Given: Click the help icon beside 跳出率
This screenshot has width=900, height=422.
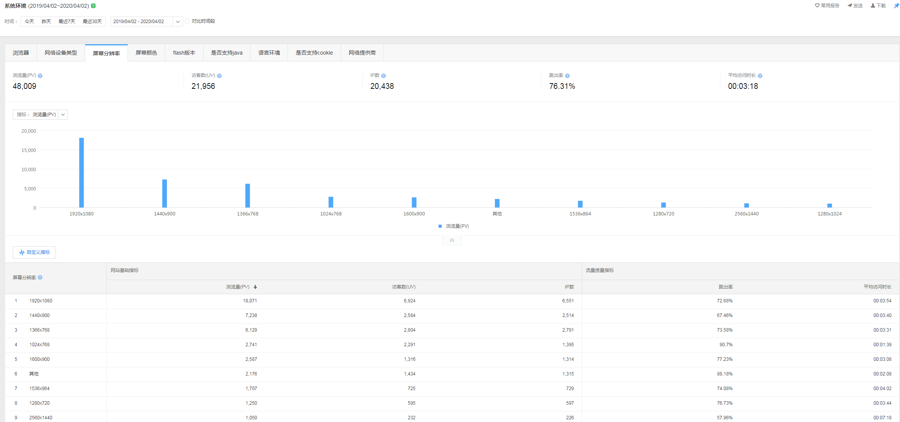Looking at the screenshot, I should tap(567, 76).
